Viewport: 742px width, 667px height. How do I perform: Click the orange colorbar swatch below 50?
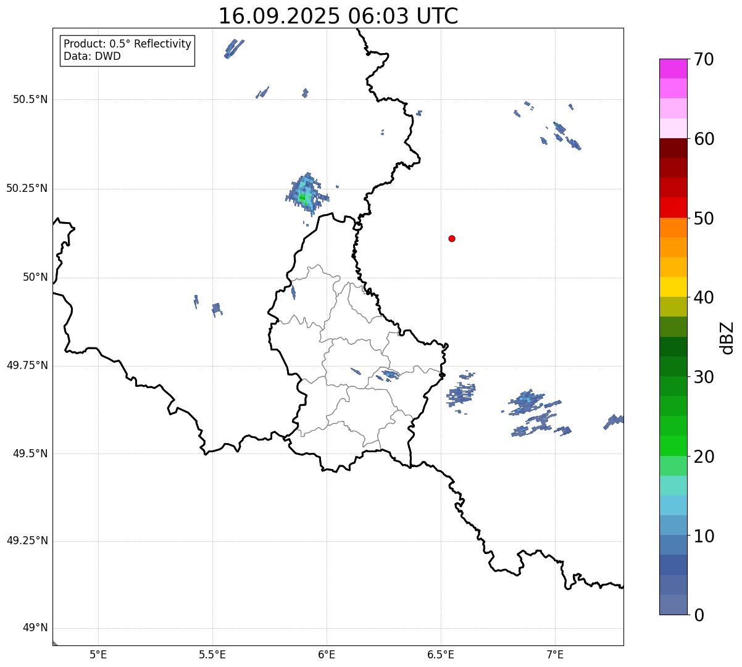[x=673, y=228]
